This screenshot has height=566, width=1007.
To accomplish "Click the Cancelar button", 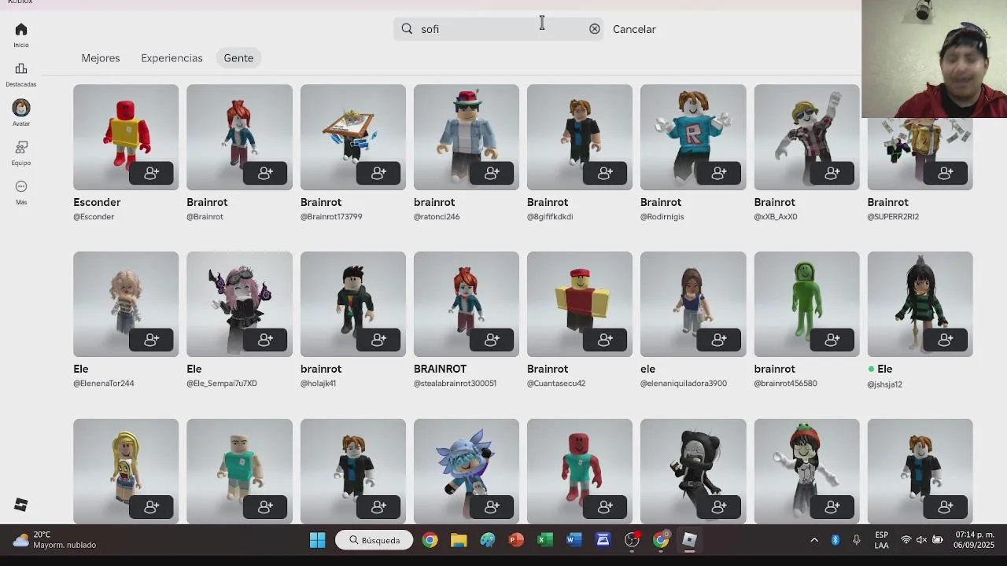I will pos(634,29).
